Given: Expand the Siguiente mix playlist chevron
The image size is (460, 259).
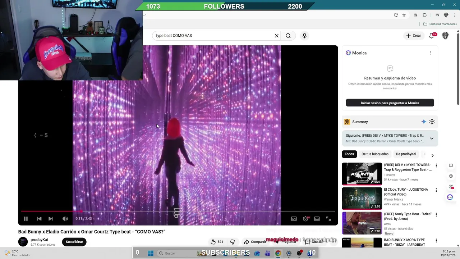Looking at the screenshot, I should [x=432, y=138].
